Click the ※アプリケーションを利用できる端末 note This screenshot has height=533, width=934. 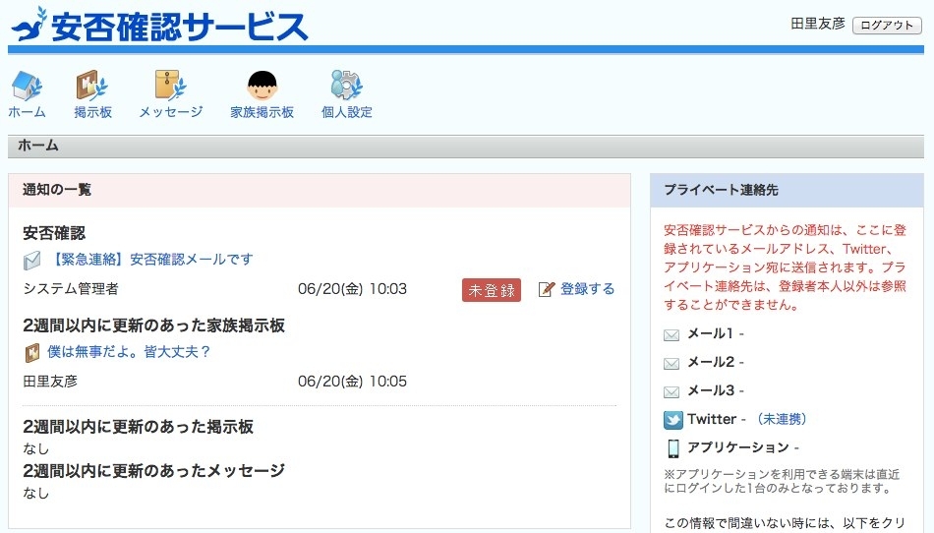pyautogui.click(x=782, y=481)
